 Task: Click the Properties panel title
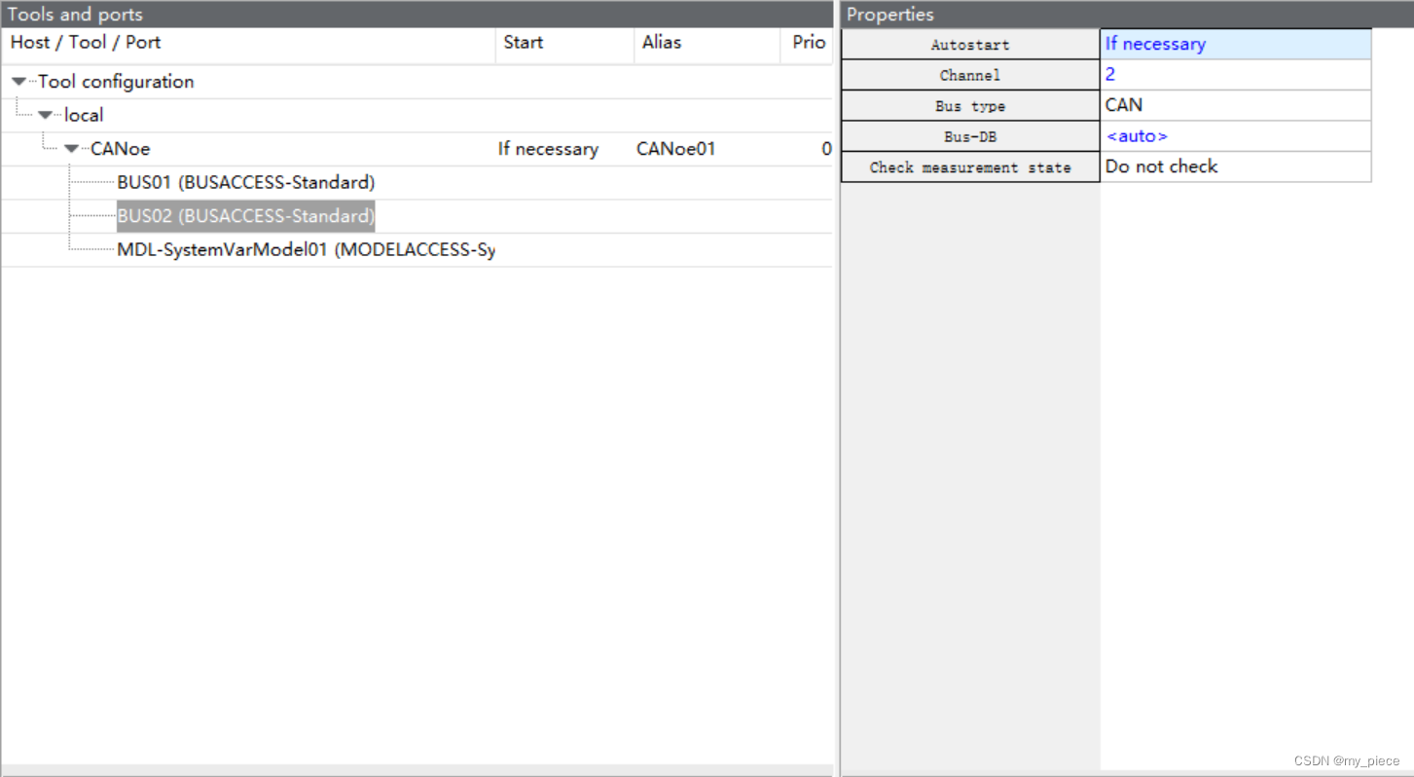click(889, 15)
